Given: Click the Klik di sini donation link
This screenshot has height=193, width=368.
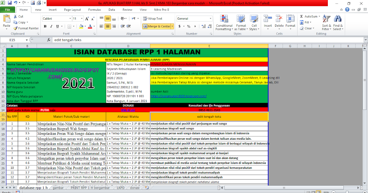Looking at the screenshot, I should [128, 110].
